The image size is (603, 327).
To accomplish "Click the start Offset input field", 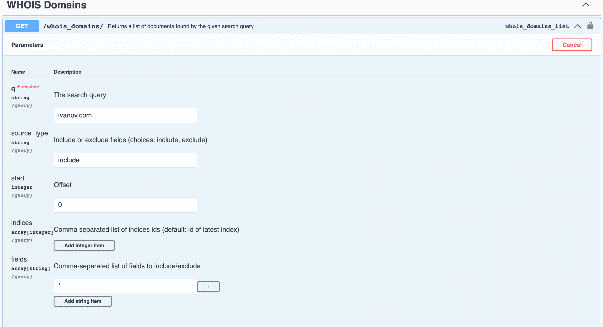I will point(125,205).
